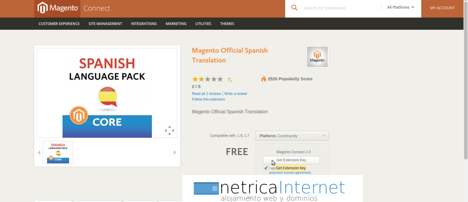Viewport: 468px width, 202px height.
Task: Open the Customer Experience menu
Action: click(x=59, y=24)
